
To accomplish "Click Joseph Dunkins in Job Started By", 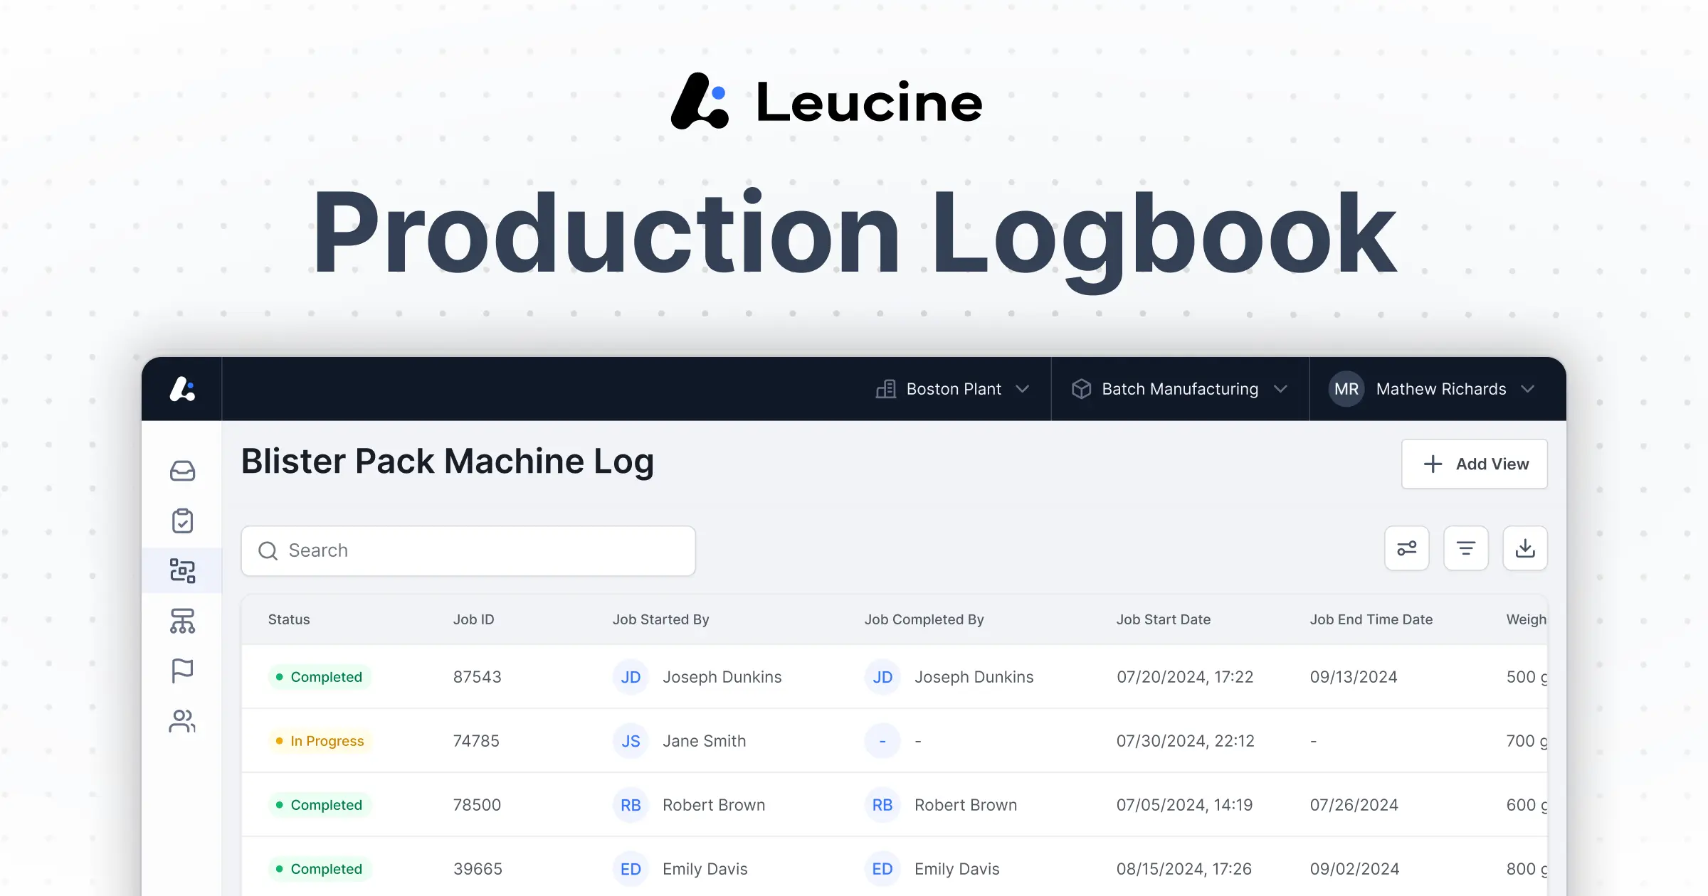I will 722,677.
